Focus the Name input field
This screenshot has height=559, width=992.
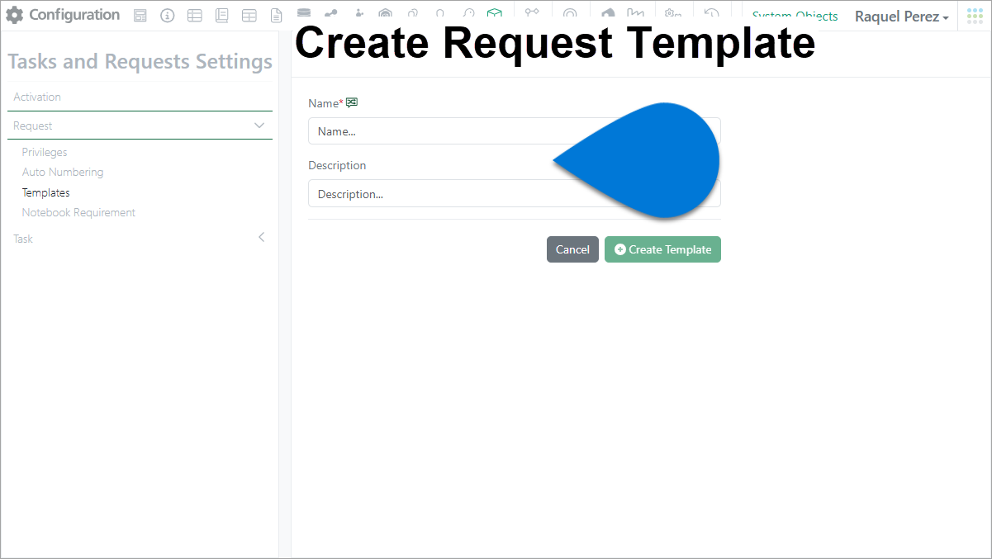click(x=514, y=131)
